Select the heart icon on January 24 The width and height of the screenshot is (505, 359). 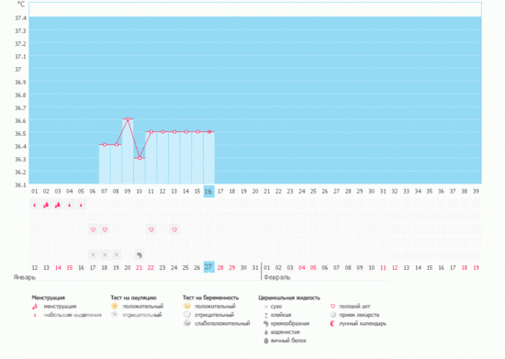174,230
